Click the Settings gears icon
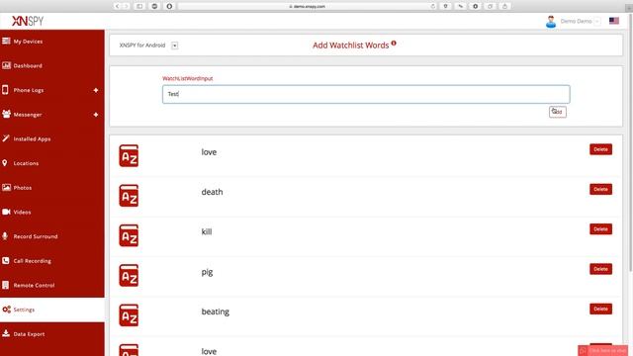Screen dimensions: 633x356 [7, 310]
